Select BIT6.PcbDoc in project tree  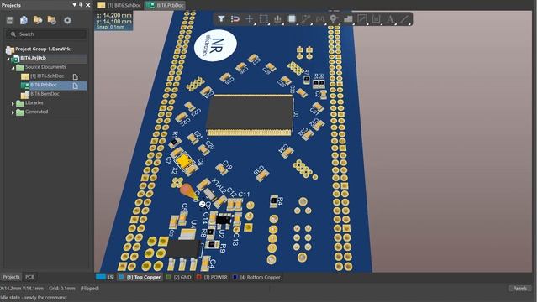coord(44,85)
